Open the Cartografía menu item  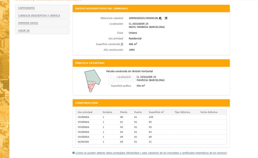point(26,8)
